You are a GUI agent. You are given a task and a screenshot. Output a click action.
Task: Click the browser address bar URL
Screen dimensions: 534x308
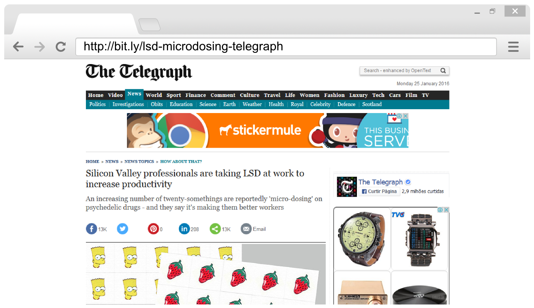pos(286,47)
